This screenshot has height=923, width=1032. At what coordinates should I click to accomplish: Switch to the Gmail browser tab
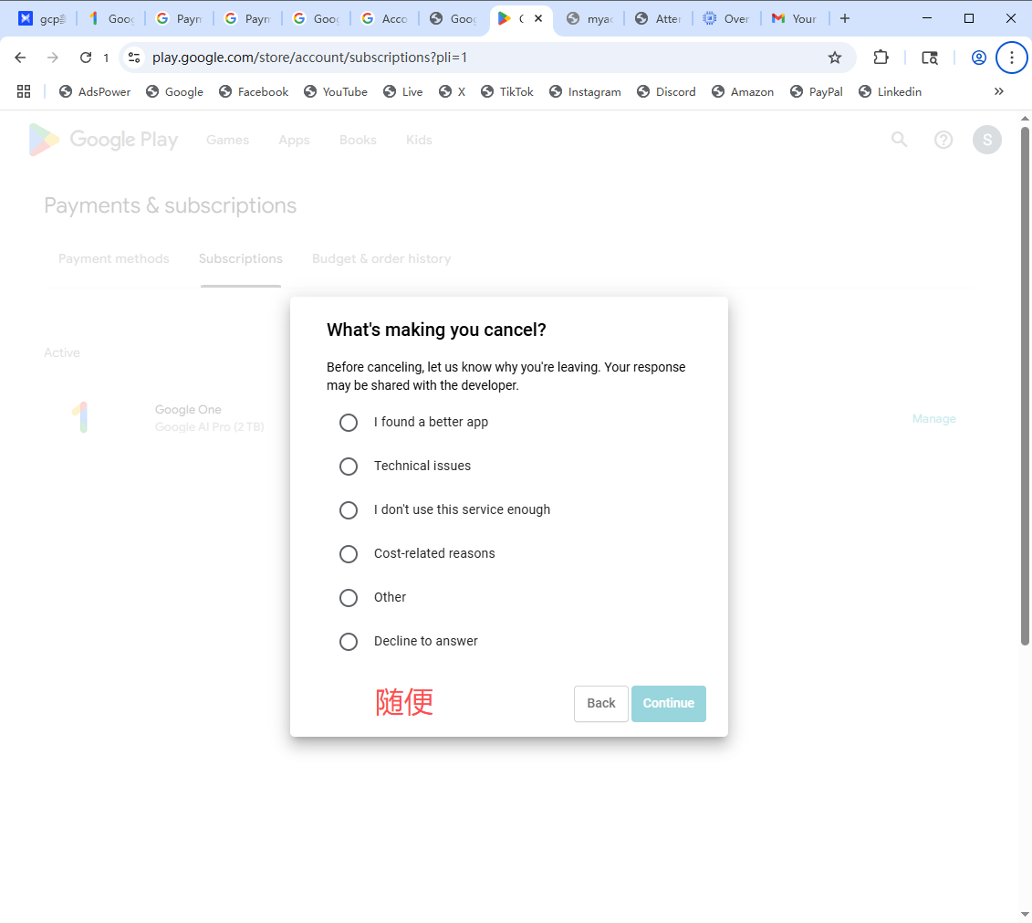click(x=794, y=18)
